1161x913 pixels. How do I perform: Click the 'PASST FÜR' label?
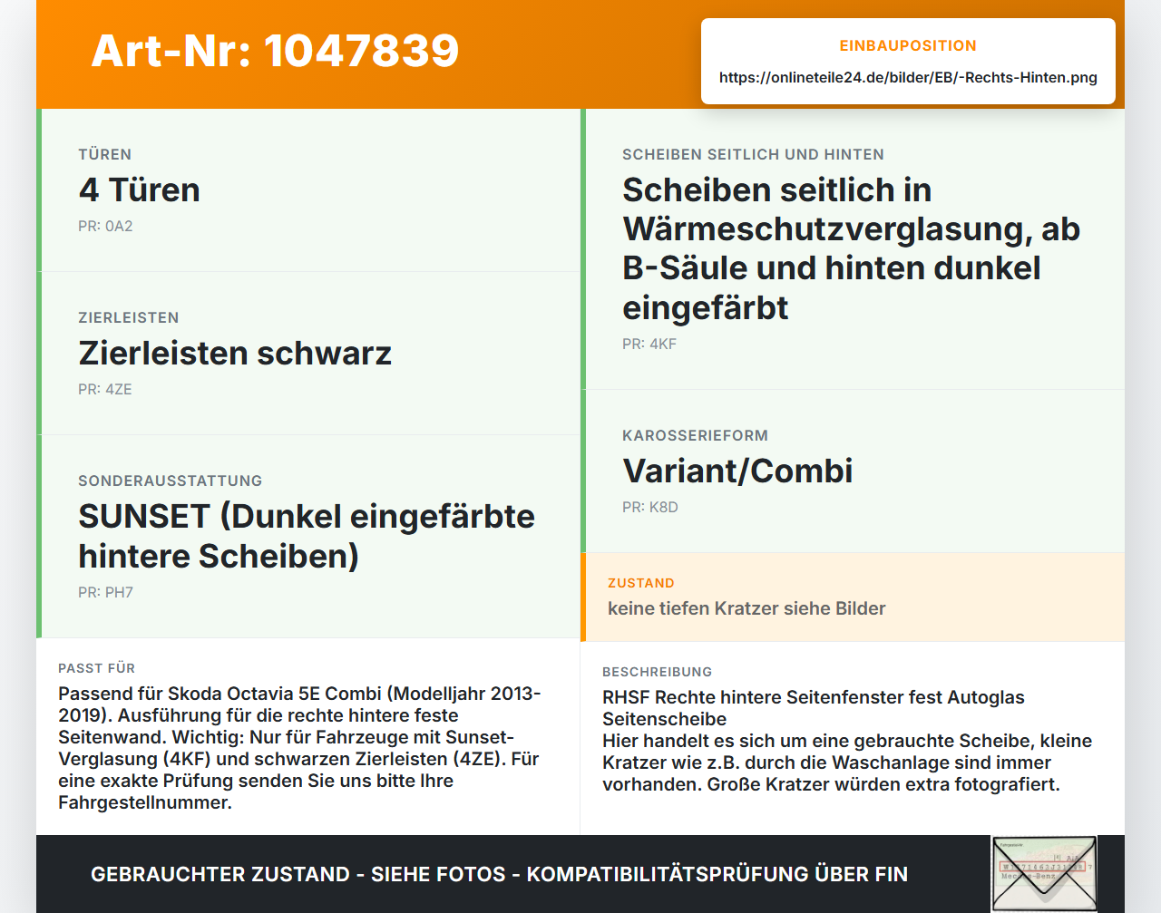coord(96,668)
